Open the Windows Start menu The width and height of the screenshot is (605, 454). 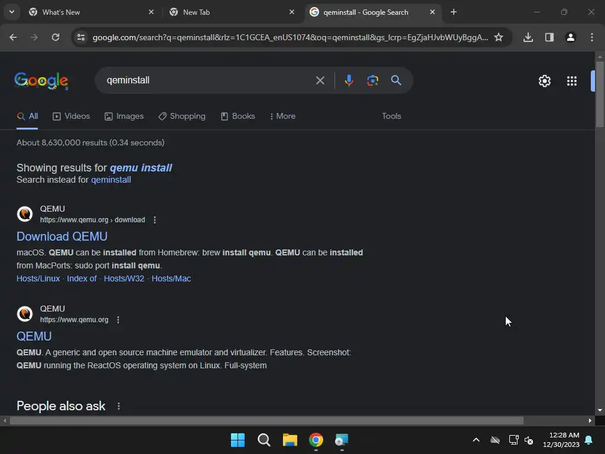click(238, 440)
